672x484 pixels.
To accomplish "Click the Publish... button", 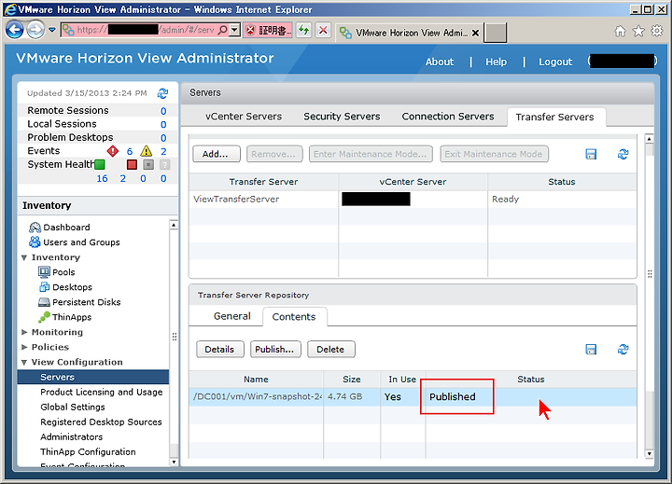I will (275, 350).
